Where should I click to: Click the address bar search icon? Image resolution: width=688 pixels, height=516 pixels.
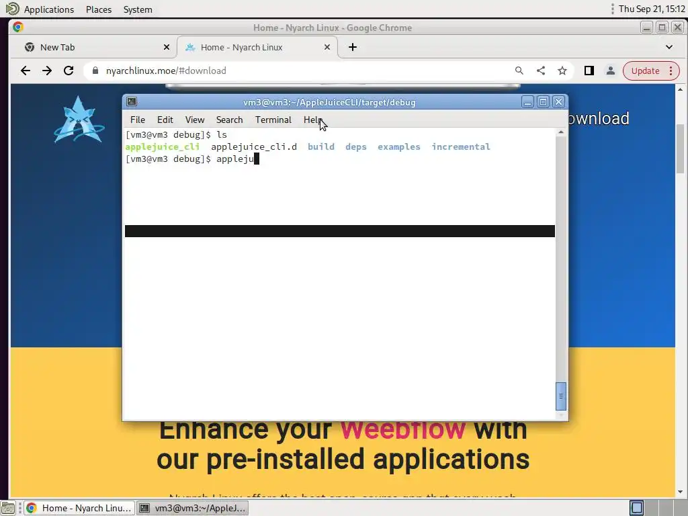point(519,71)
